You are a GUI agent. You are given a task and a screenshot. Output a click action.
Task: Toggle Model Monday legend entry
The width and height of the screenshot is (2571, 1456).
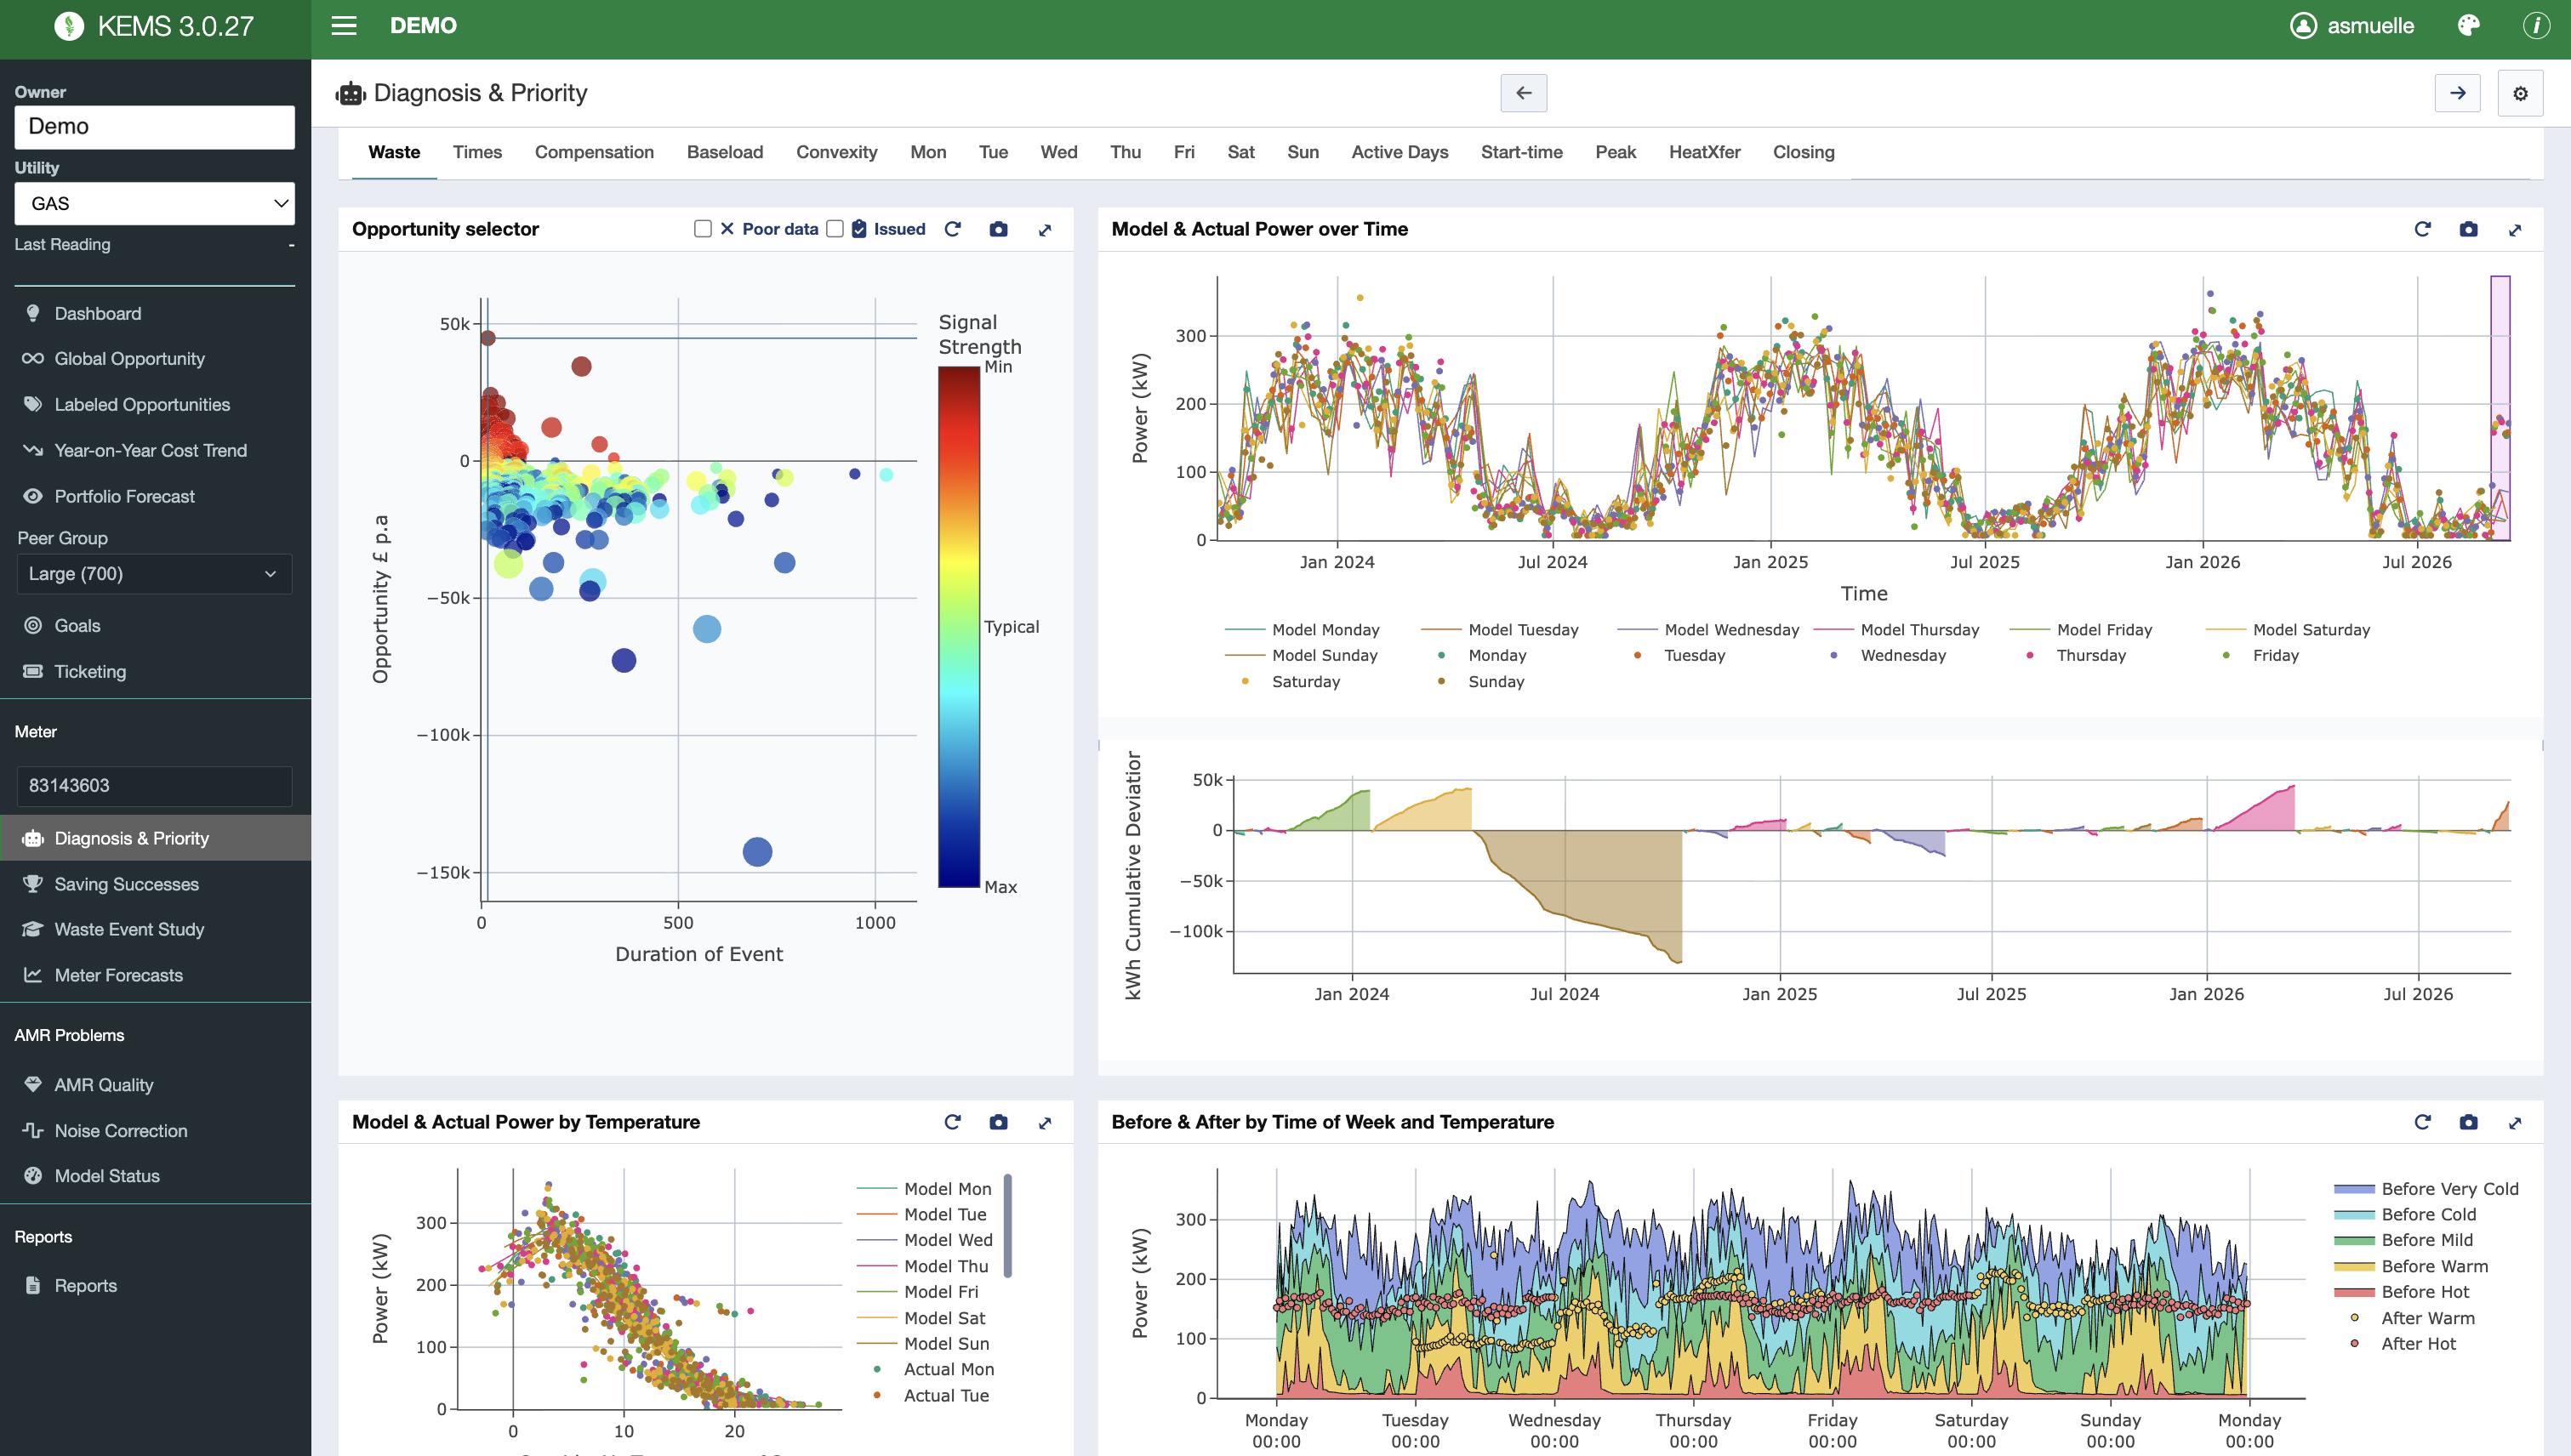click(x=1302, y=630)
